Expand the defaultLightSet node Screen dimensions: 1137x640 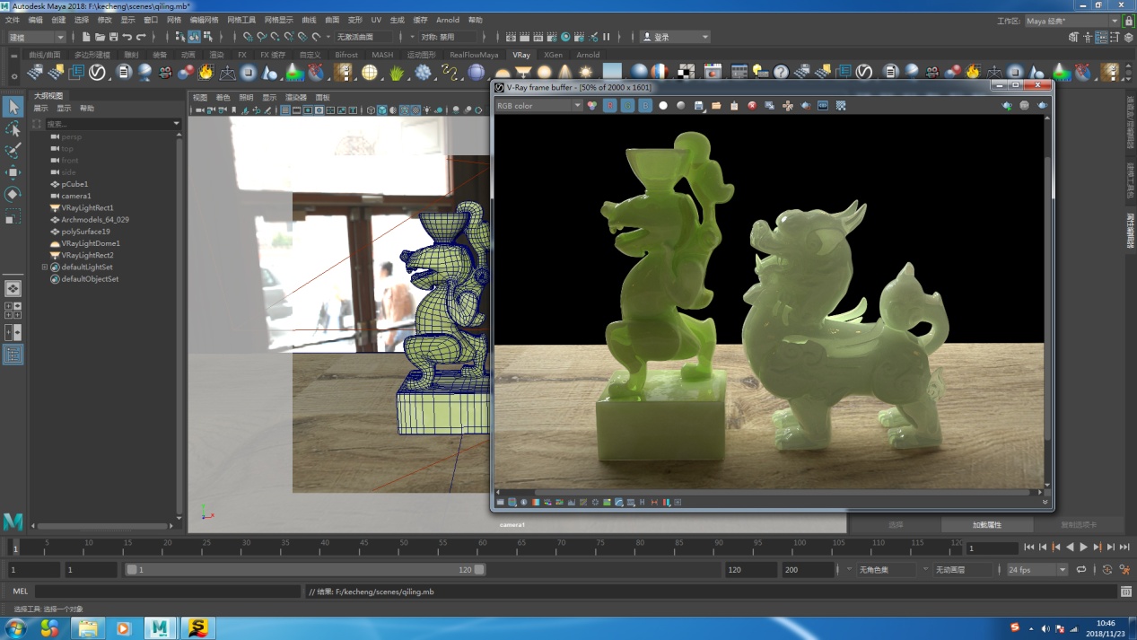tap(45, 267)
